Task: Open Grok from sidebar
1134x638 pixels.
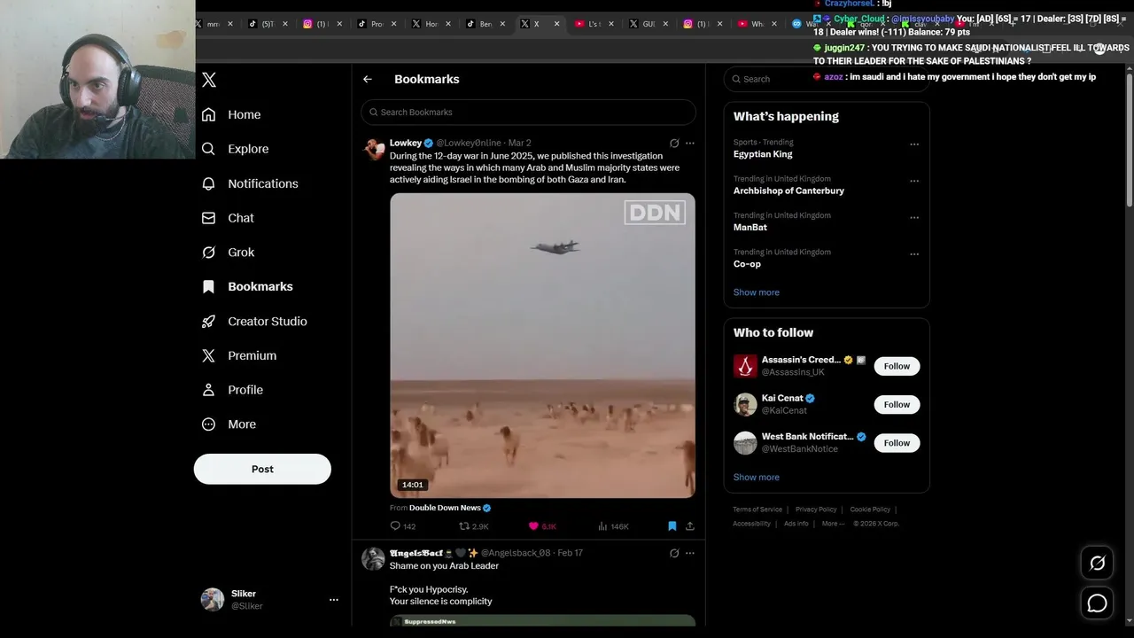Action: [228, 253]
